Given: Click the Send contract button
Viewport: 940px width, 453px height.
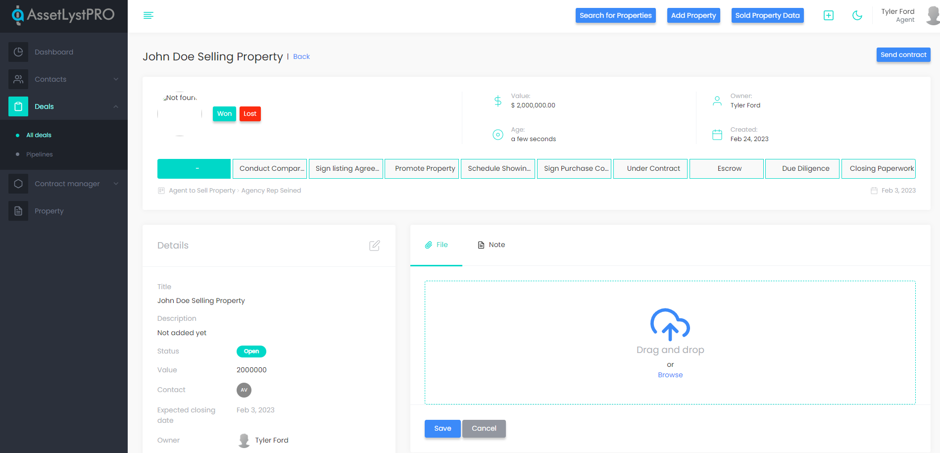Looking at the screenshot, I should pyautogui.click(x=903, y=55).
